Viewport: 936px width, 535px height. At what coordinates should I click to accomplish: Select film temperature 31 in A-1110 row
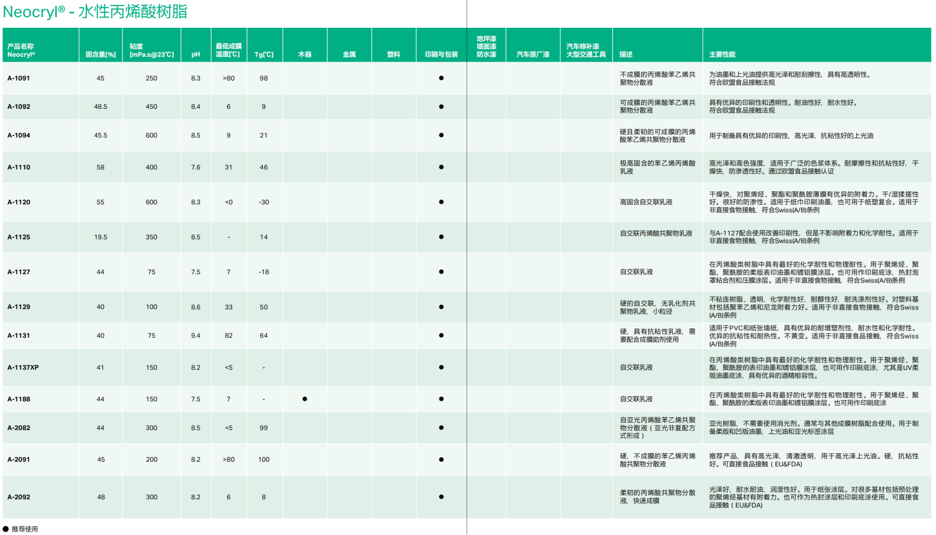coord(228,167)
